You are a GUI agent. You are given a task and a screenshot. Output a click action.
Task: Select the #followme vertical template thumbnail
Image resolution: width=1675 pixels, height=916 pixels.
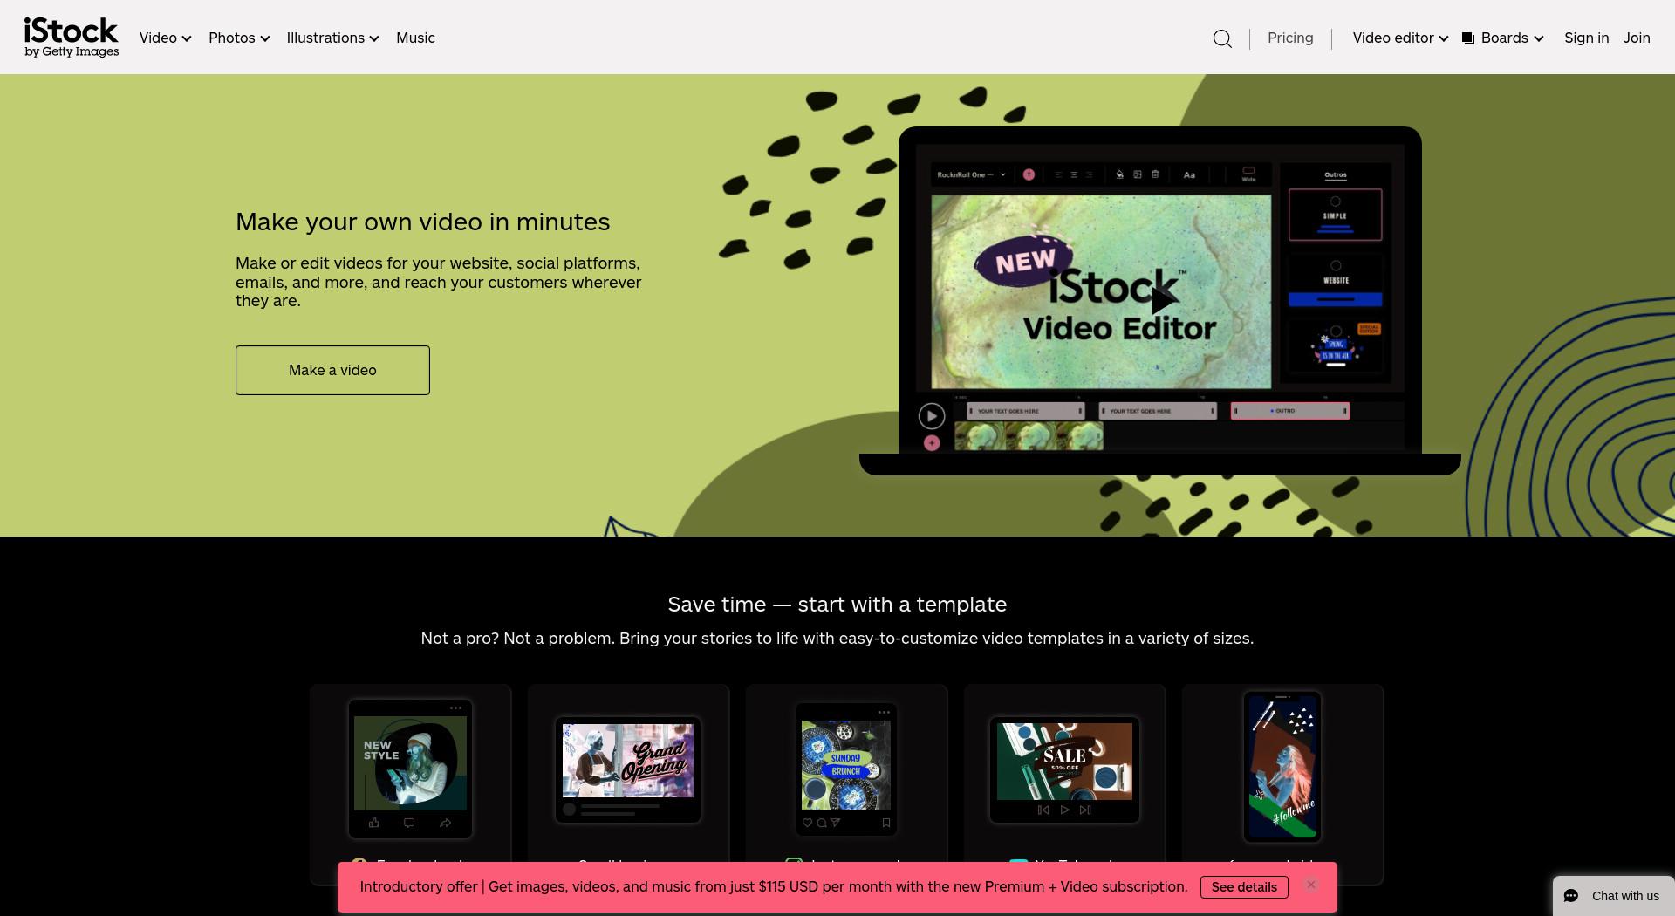point(1282,767)
